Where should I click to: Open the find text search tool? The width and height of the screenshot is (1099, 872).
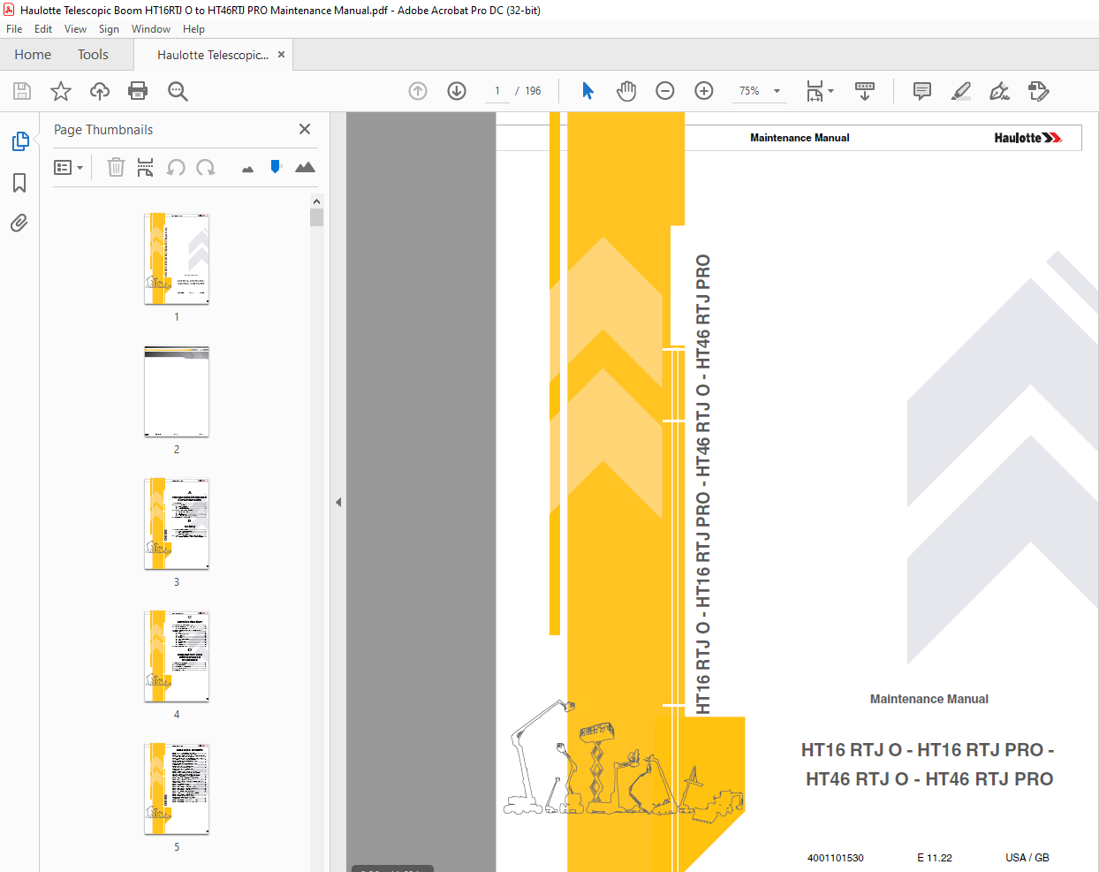pos(178,91)
